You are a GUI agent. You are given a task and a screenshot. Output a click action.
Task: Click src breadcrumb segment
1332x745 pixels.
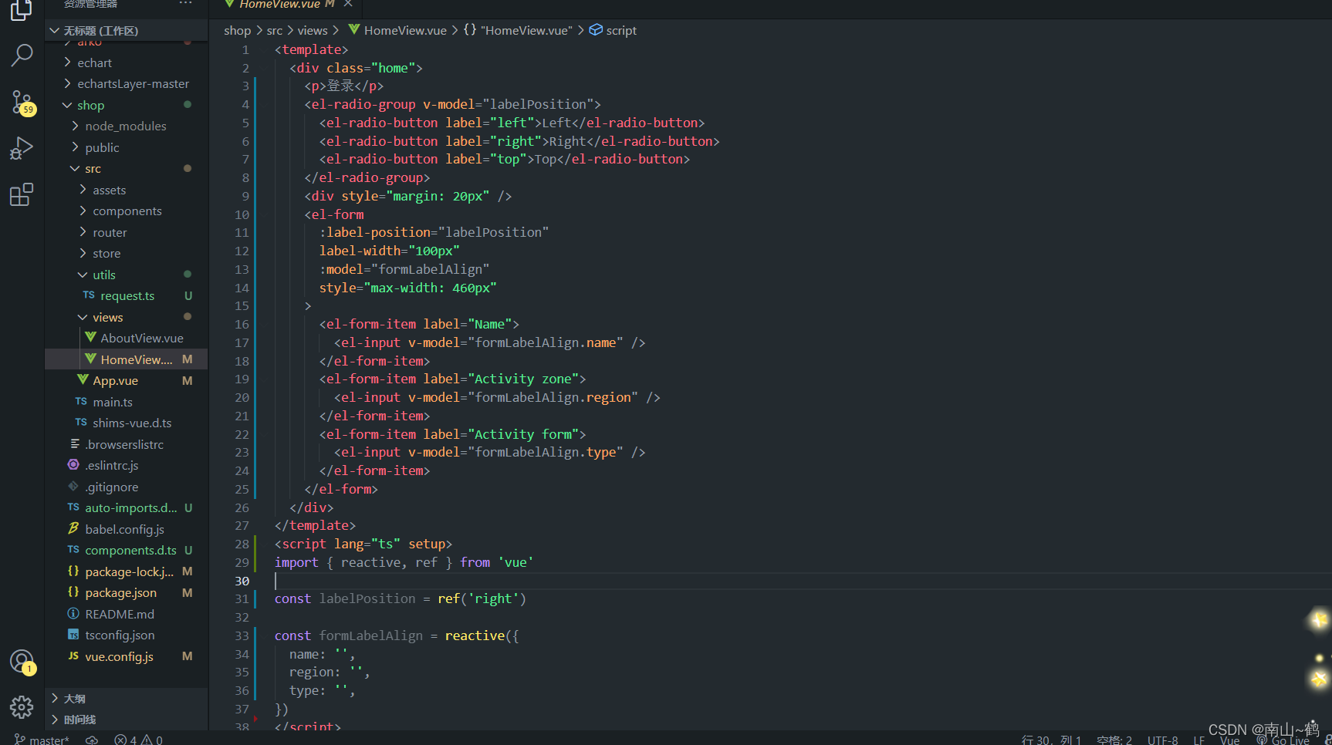[274, 30]
